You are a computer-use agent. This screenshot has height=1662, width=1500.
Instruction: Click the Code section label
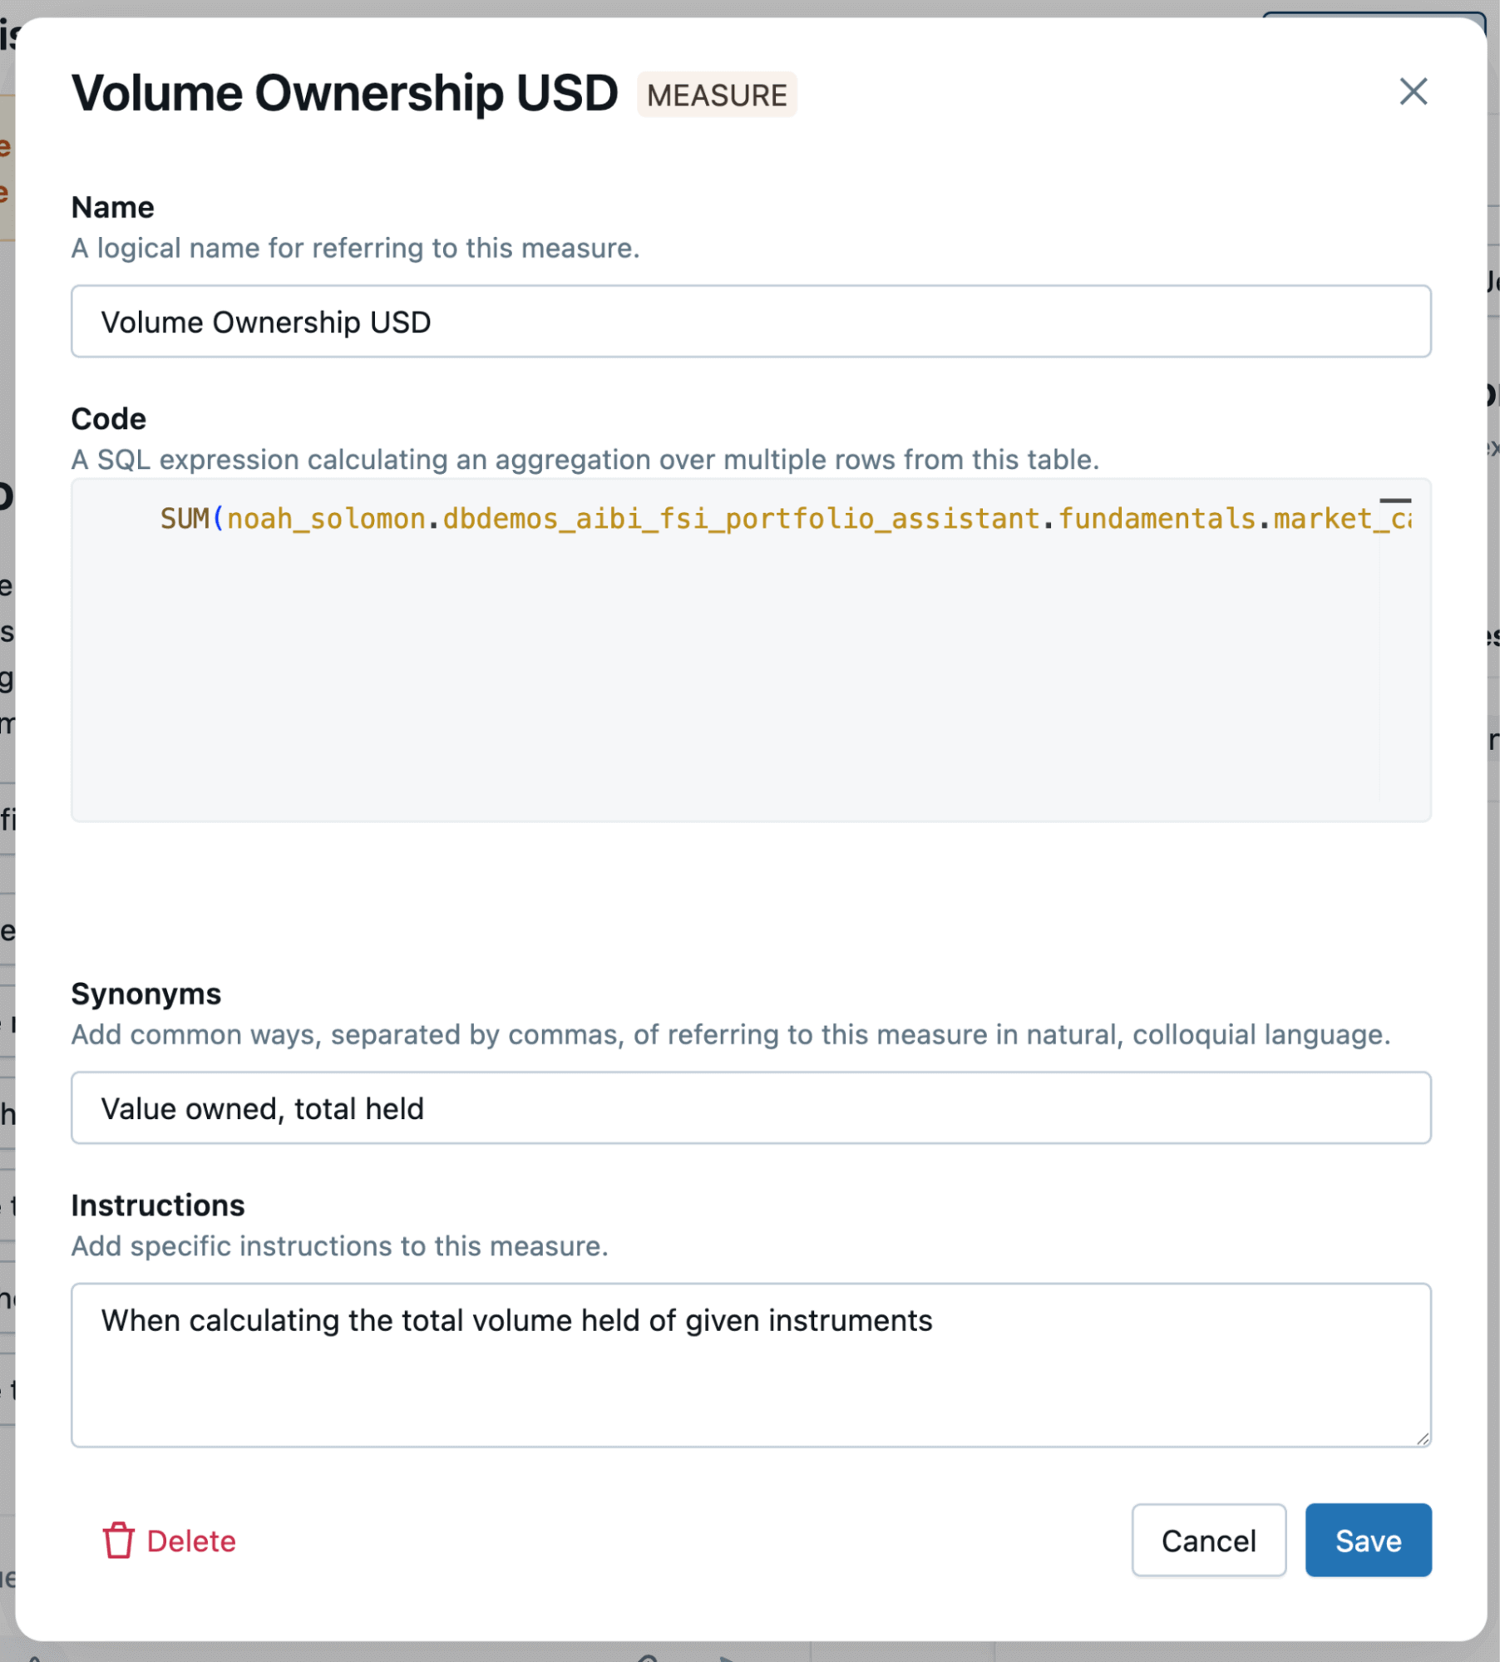[108, 418]
